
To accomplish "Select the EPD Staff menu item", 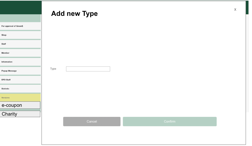I will coord(20,80).
